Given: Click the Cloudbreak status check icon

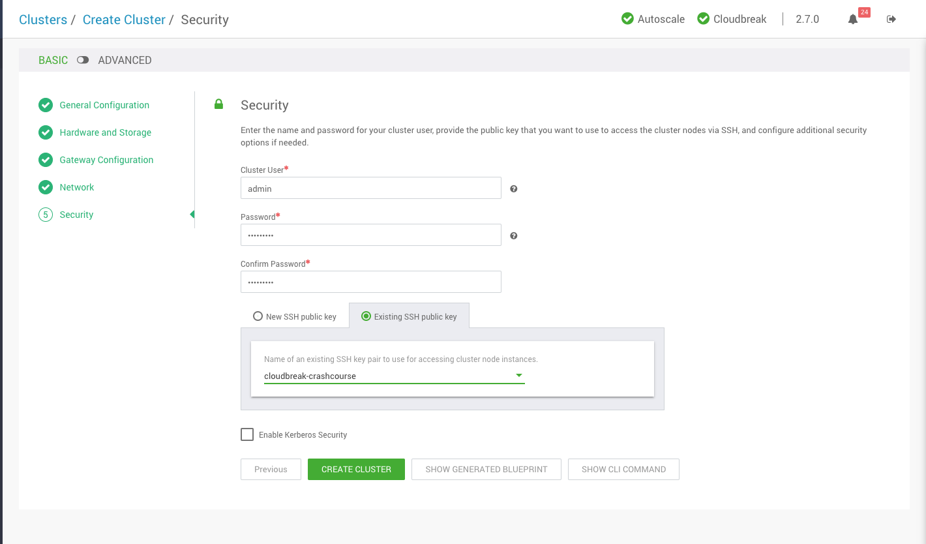Looking at the screenshot, I should [703, 18].
